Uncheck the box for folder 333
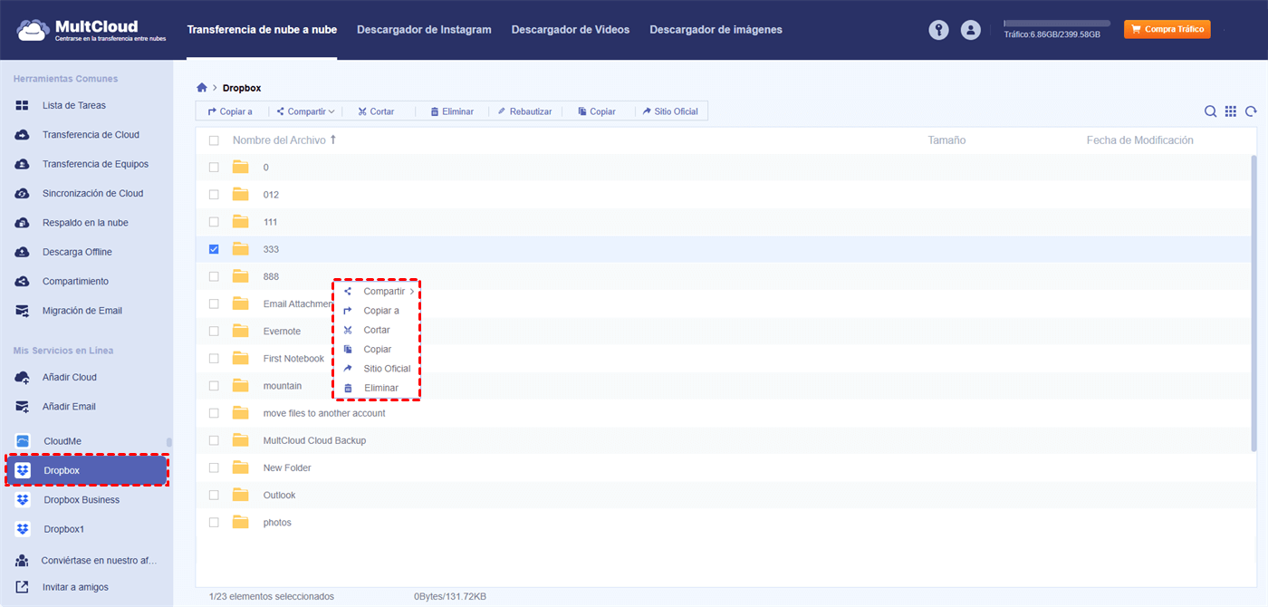The height and width of the screenshot is (607, 1268). coord(214,249)
